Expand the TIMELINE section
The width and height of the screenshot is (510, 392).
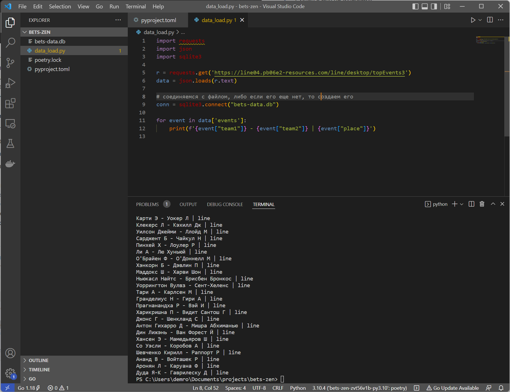pos(39,369)
